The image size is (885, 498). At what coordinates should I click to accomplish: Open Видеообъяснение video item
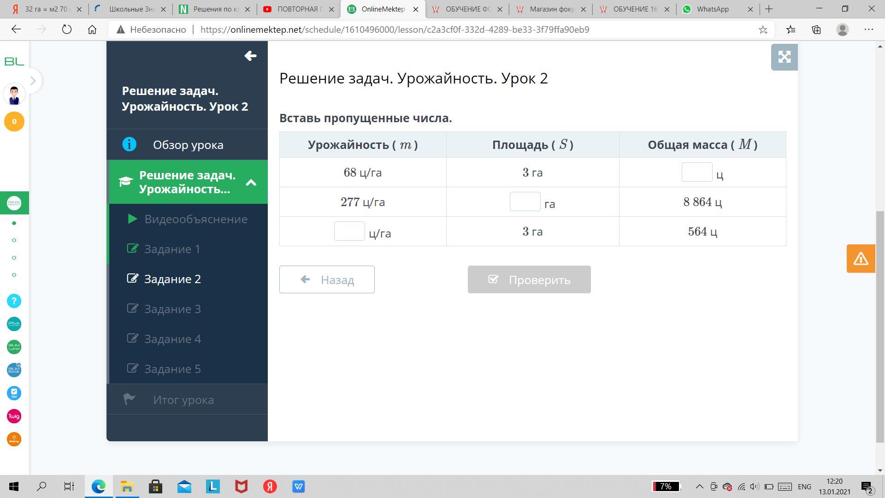click(x=195, y=219)
